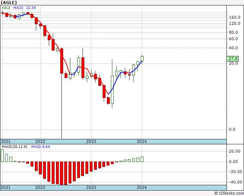The image size is (244, 196).
Task: Click the MACD(26,12,9) indicator label
Action: pyautogui.click(x=14, y=147)
